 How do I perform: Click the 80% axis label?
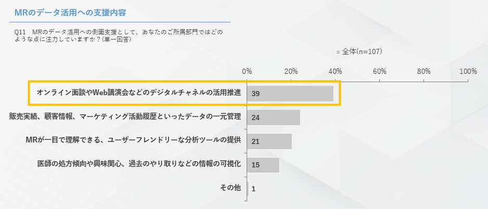pos(424,71)
